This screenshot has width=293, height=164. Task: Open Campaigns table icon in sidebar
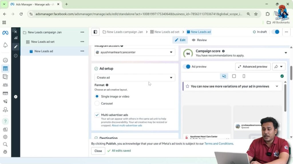(x=5, y=68)
